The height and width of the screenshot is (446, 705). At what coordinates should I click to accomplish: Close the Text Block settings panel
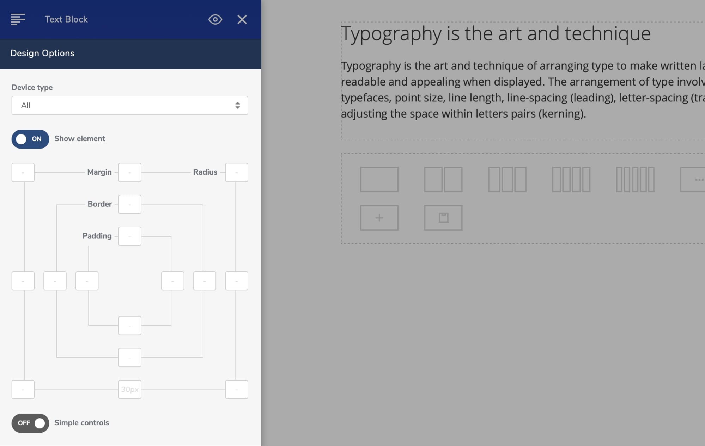click(242, 20)
